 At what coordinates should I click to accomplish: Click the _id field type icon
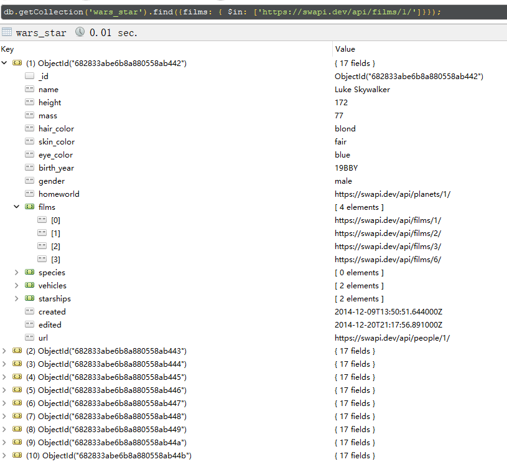tap(29, 76)
